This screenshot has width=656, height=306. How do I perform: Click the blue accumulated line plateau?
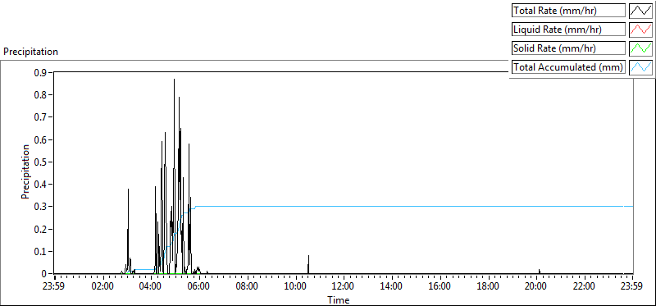414,207
